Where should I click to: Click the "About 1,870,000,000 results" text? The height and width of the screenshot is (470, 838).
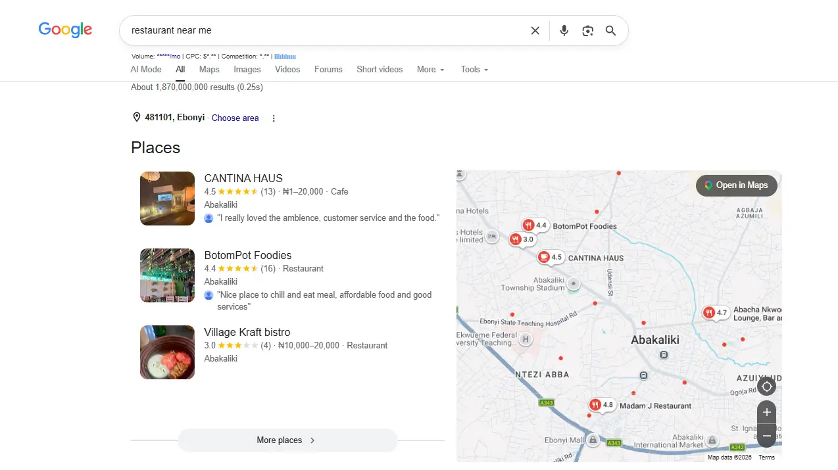tap(197, 87)
